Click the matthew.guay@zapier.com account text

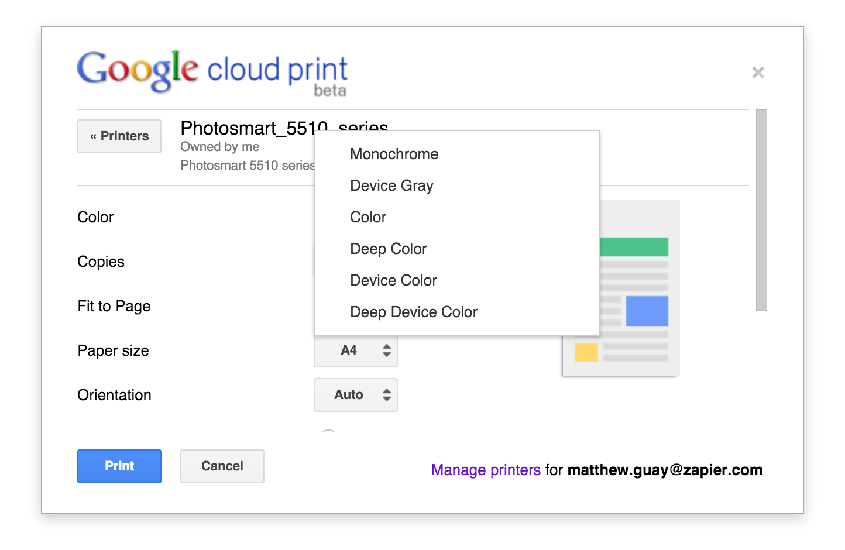tap(665, 470)
